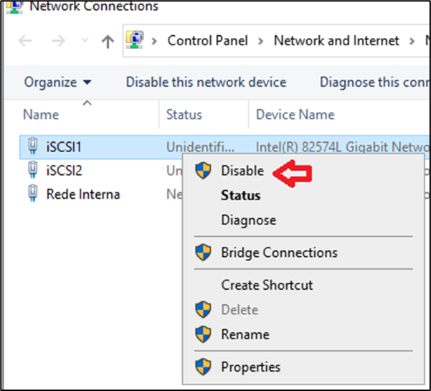
Task: Click the Rede Interna adapter icon
Action: tap(32, 194)
